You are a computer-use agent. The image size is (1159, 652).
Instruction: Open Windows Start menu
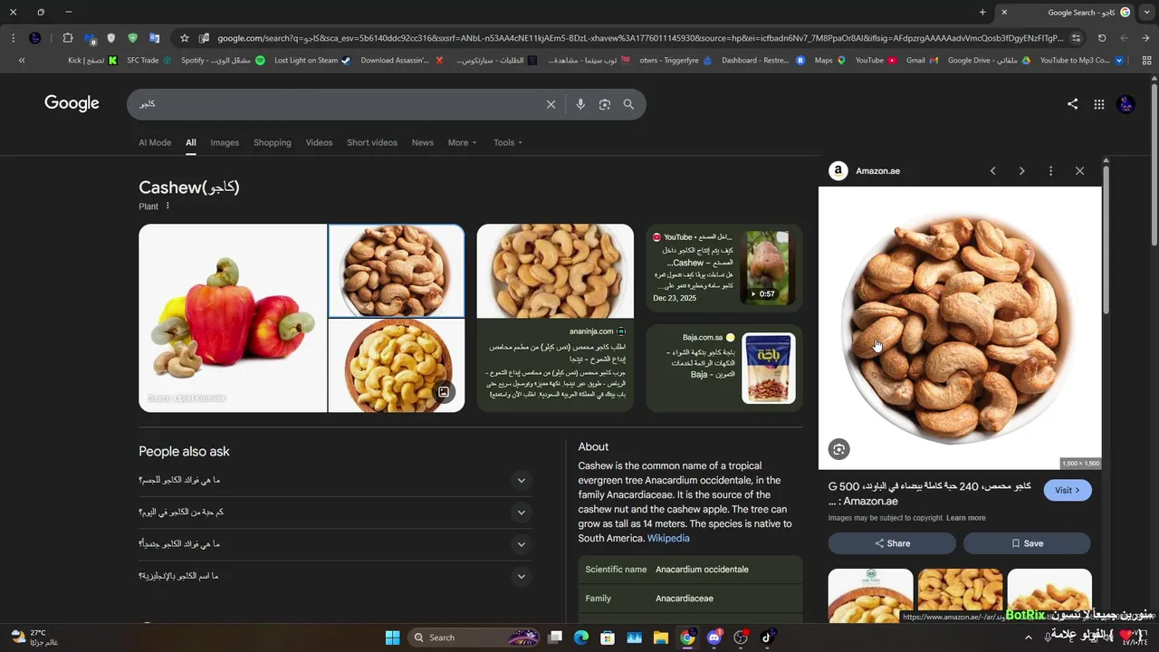tap(392, 638)
